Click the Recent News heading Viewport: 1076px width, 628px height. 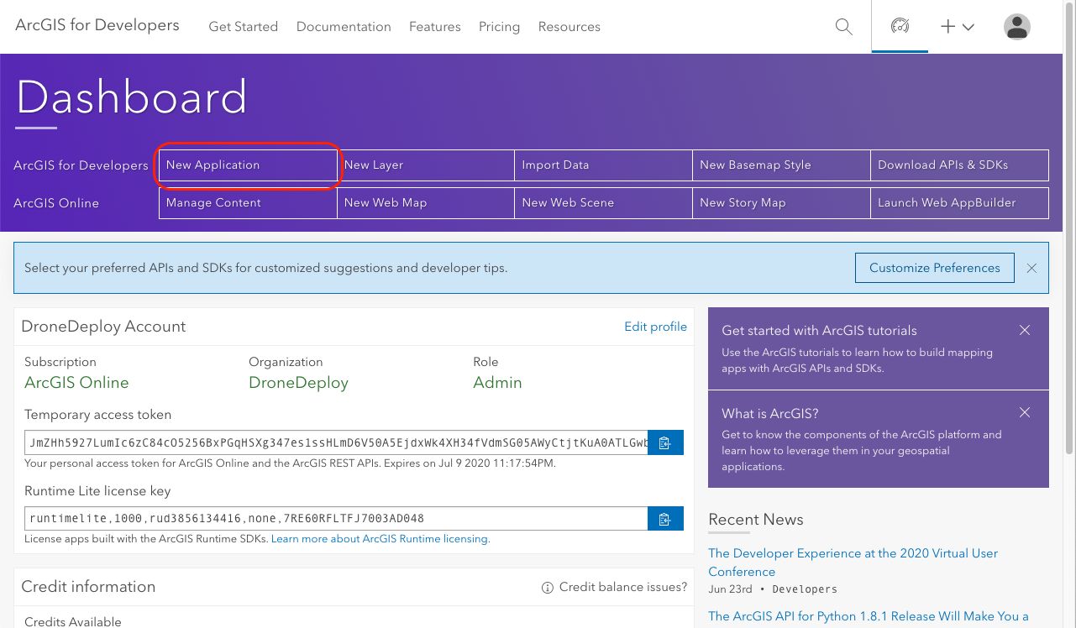pos(756,520)
